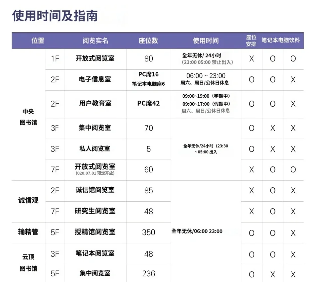315x282 pixels.
Task: Toggle the 座位安排 O mark for 电子信息室
Action: [x=251, y=80]
